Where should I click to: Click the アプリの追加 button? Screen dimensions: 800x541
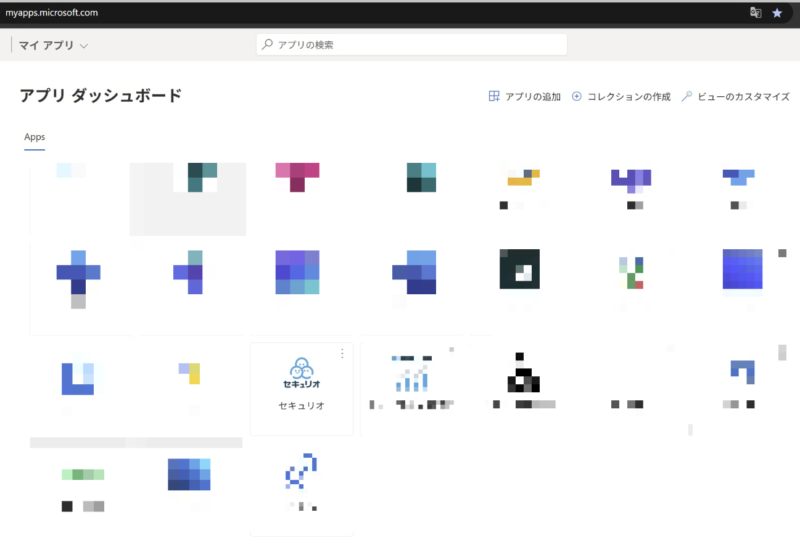(x=524, y=97)
